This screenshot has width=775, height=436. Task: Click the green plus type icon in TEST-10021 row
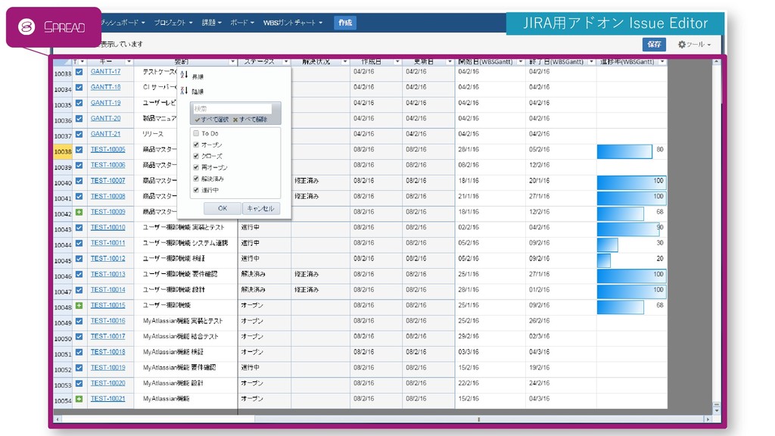point(79,399)
